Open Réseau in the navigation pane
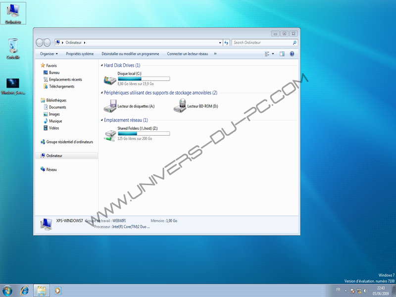 point(49,169)
